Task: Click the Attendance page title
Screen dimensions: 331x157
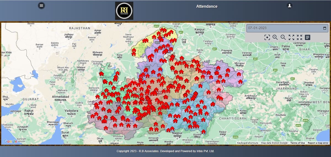Action: [x=207, y=6]
